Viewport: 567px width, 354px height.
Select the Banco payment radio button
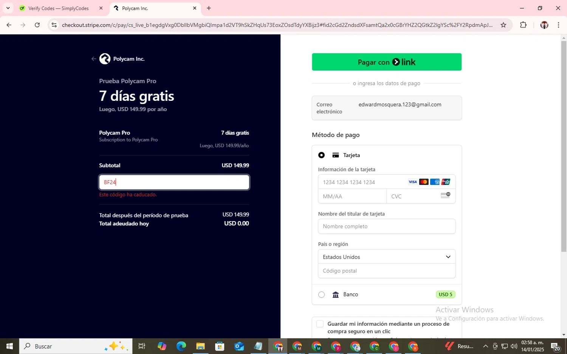pos(321,294)
